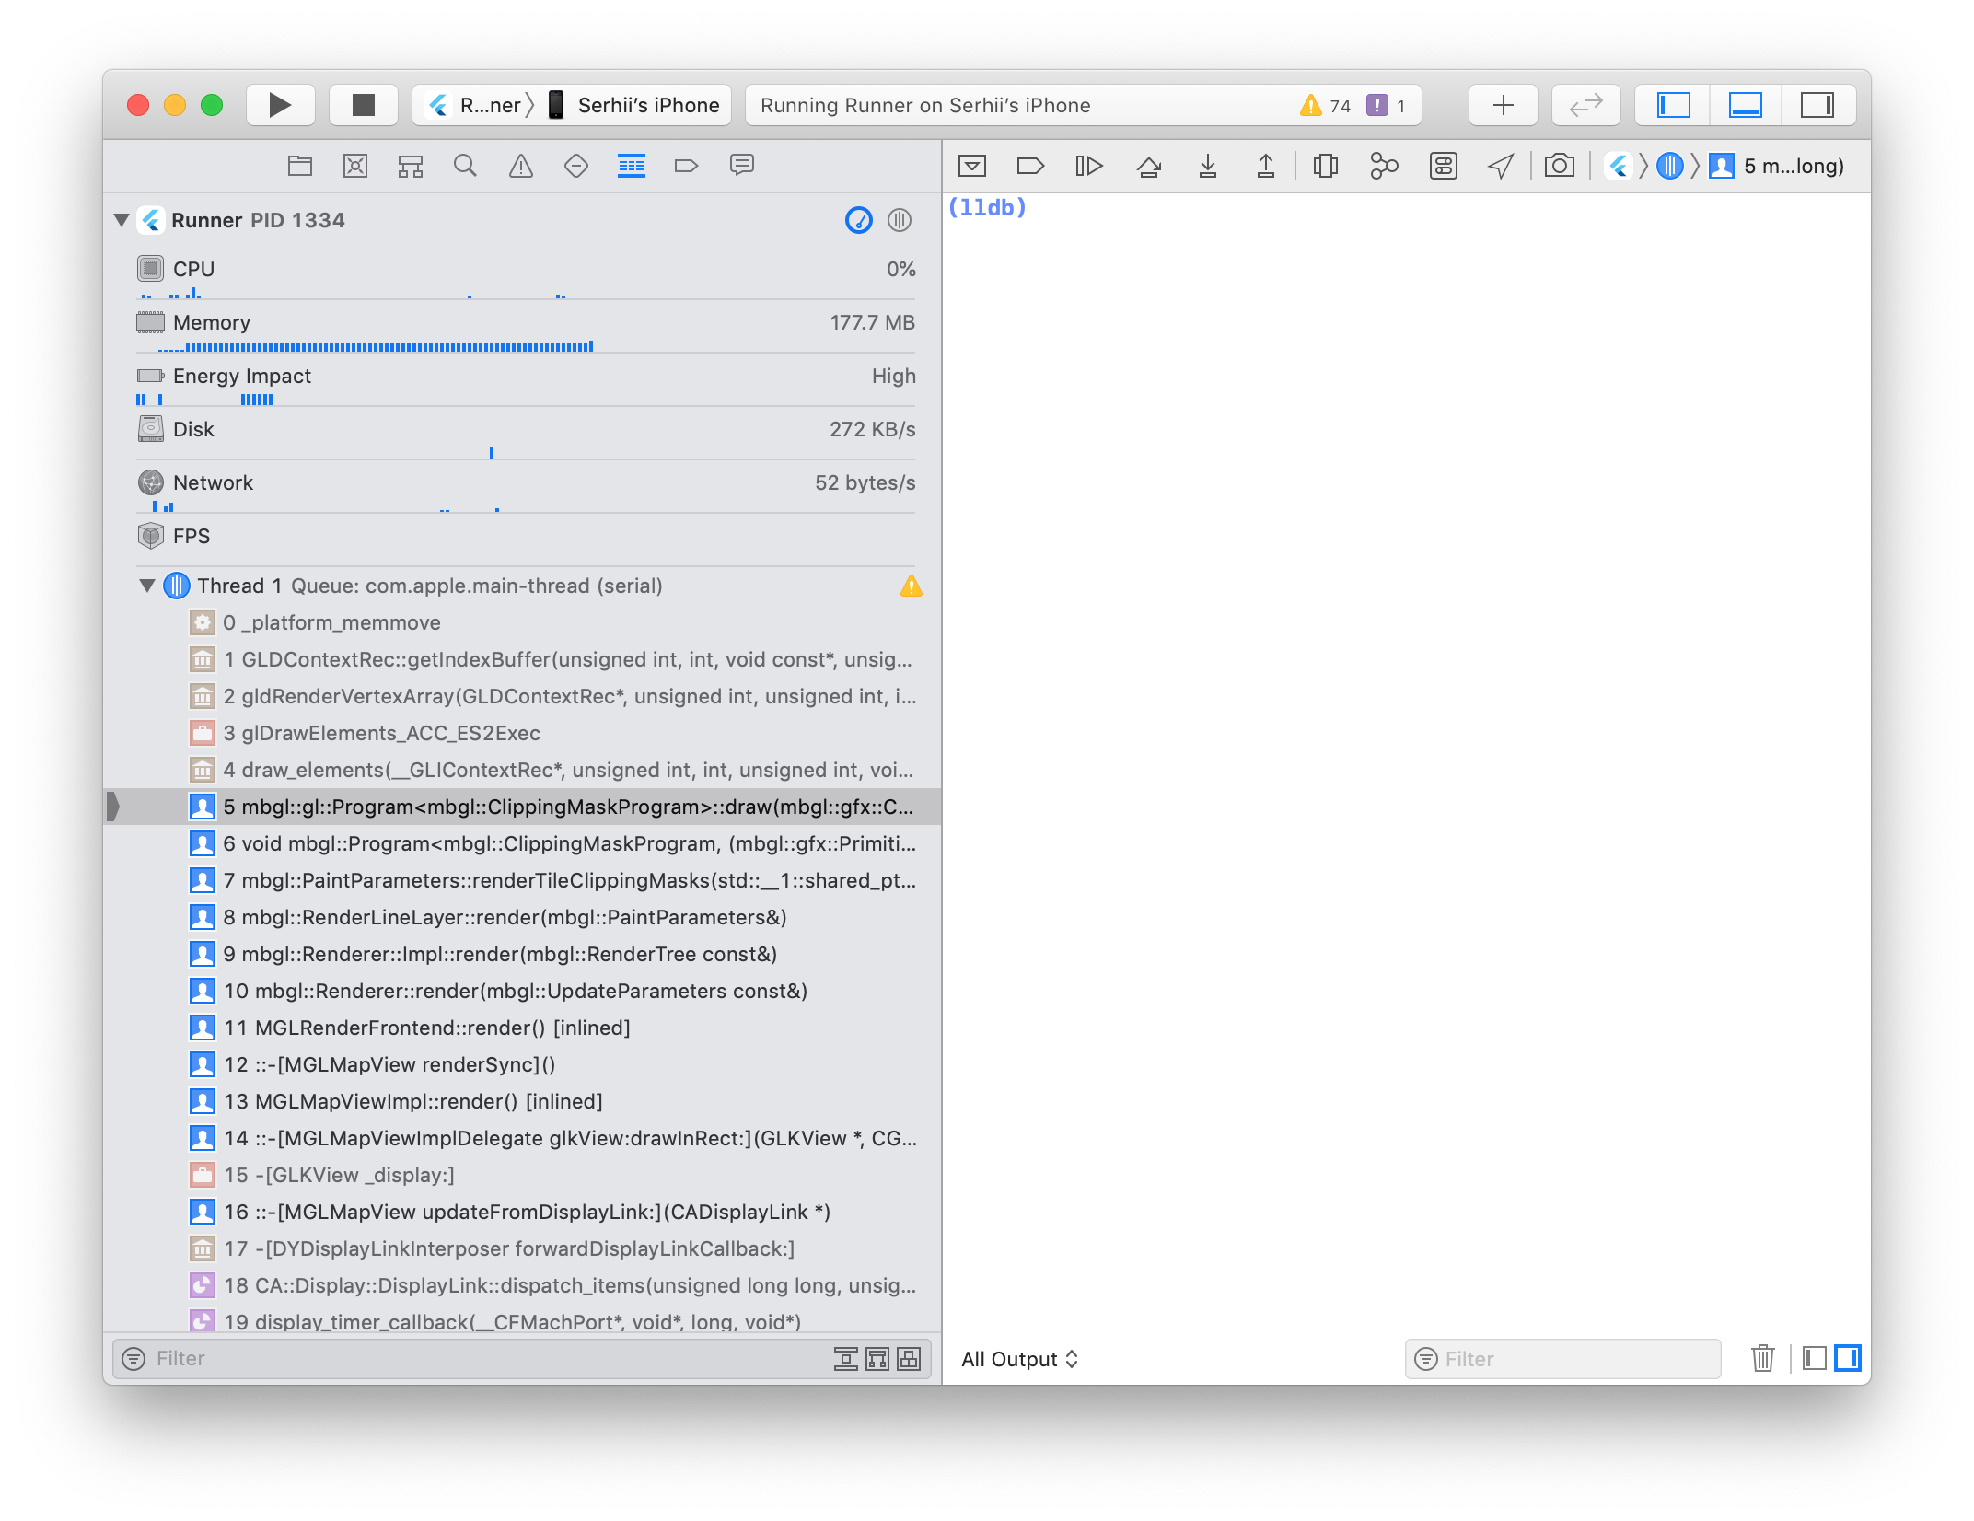The height and width of the screenshot is (1521, 1974).
Task: Click last filter button in navigator footer
Action: 909,1359
